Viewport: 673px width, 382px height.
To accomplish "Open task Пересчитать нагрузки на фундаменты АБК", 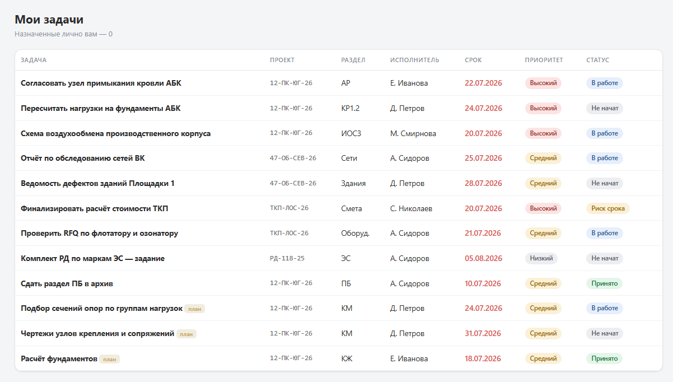I will [101, 108].
